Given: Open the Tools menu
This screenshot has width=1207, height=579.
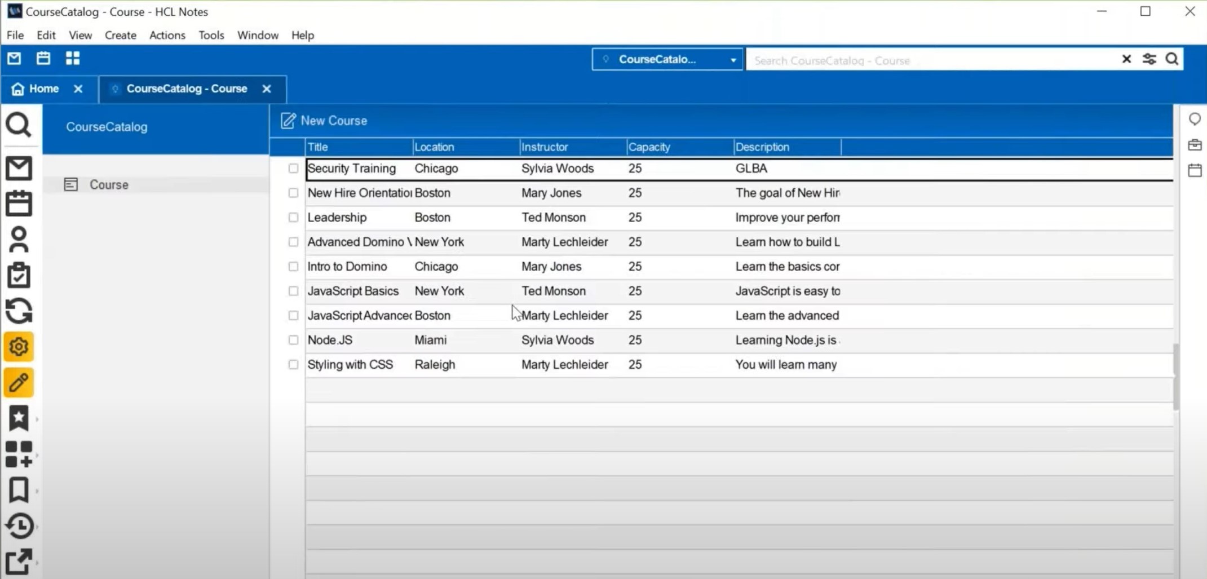Looking at the screenshot, I should coord(211,35).
